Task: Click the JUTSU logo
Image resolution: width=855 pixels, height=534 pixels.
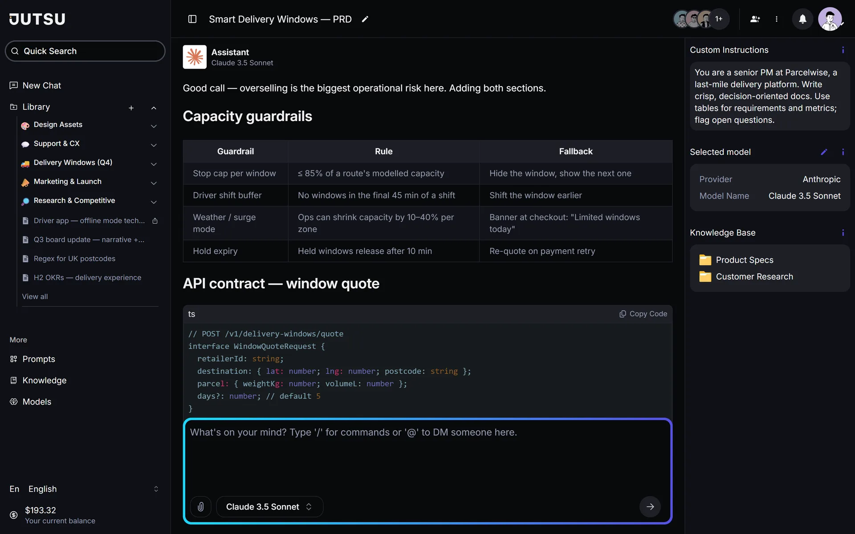Action: tap(37, 19)
